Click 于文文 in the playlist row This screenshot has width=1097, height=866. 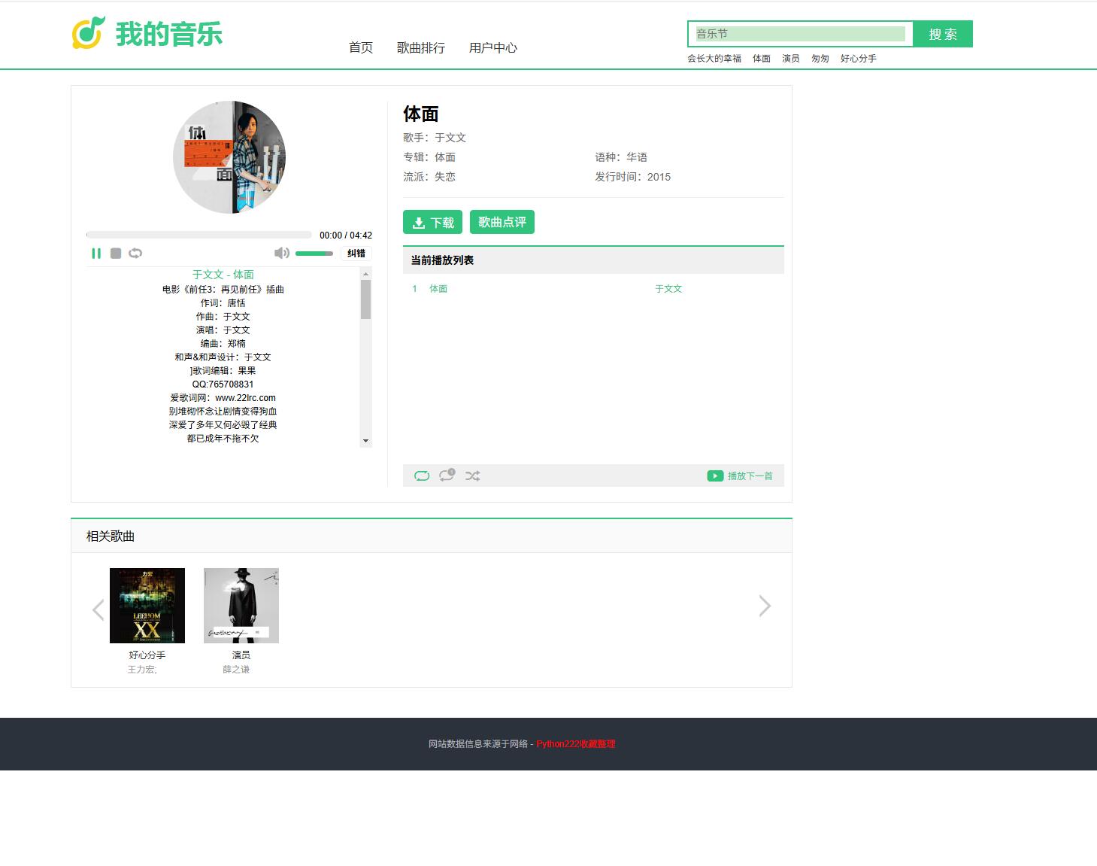[668, 288]
